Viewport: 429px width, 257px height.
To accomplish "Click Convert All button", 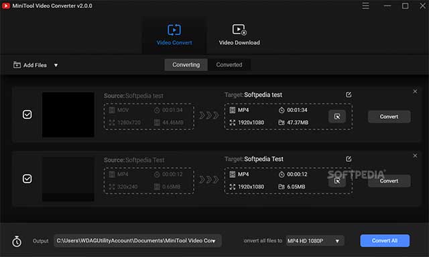I will tap(385, 241).
